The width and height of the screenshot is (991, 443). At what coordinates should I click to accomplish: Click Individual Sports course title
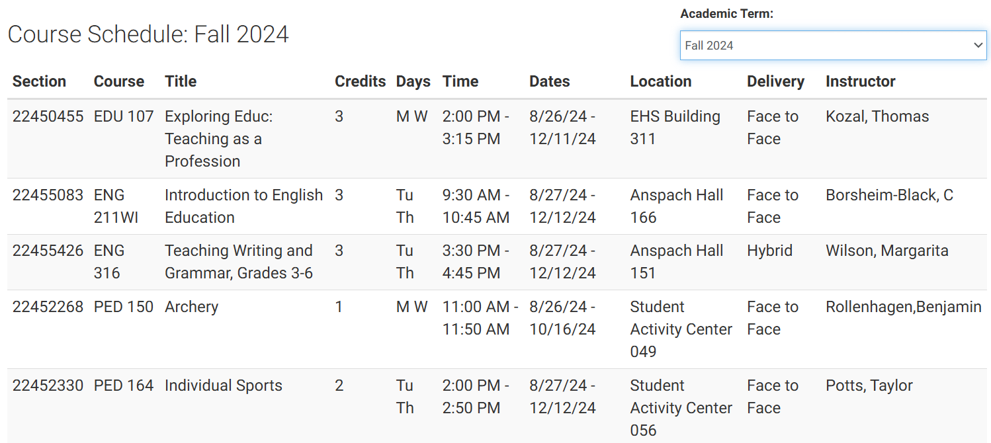click(223, 385)
